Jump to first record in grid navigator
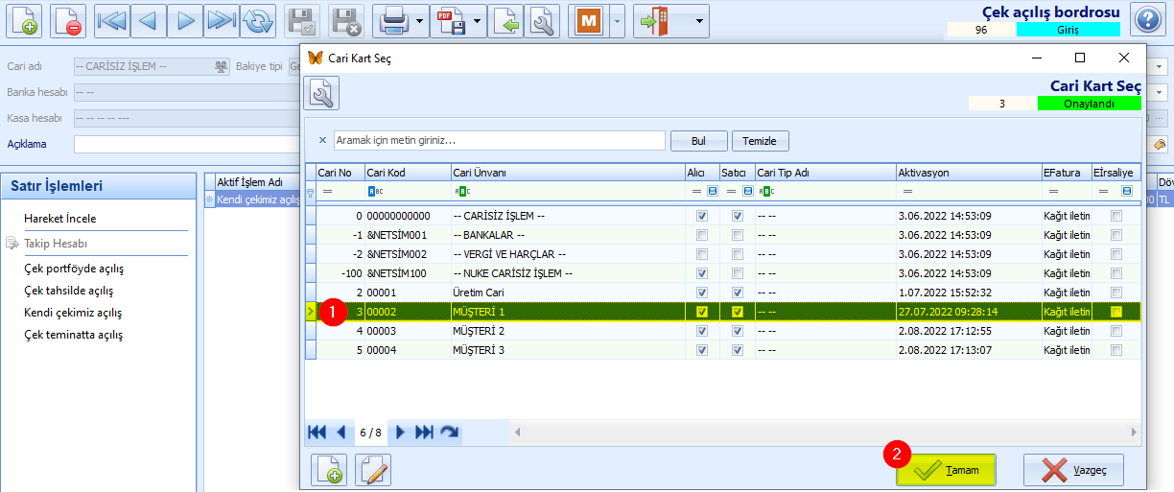The width and height of the screenshot is (1174, 492). 317,433
